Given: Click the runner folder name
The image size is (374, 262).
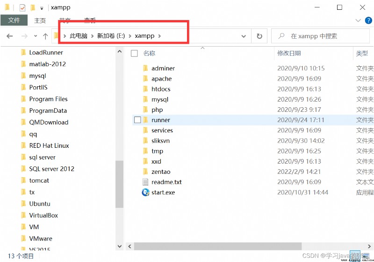Looking at the screenshot, I should coord(161,120).
